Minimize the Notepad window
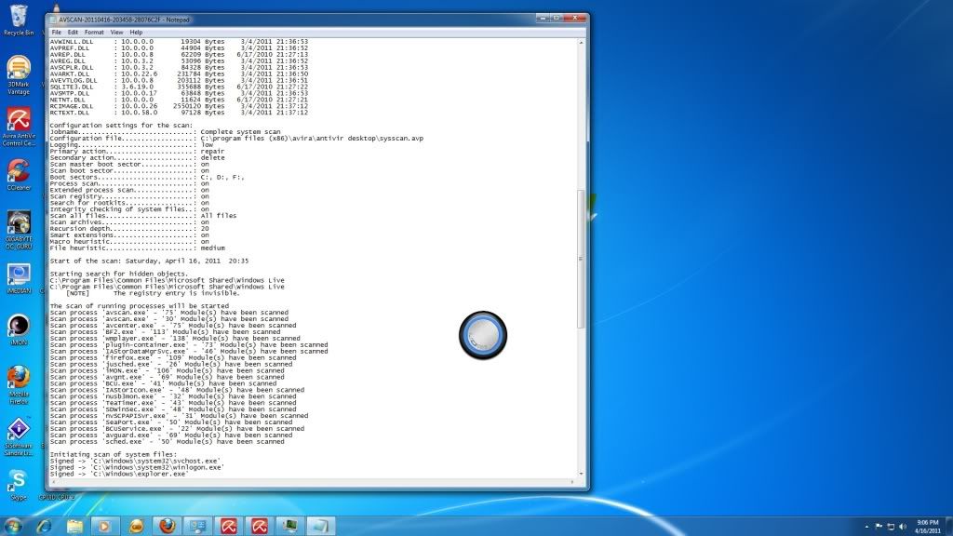 [543, 19]
